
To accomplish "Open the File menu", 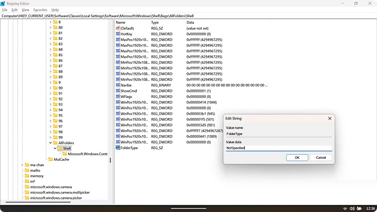I will (x=5, y=10).
